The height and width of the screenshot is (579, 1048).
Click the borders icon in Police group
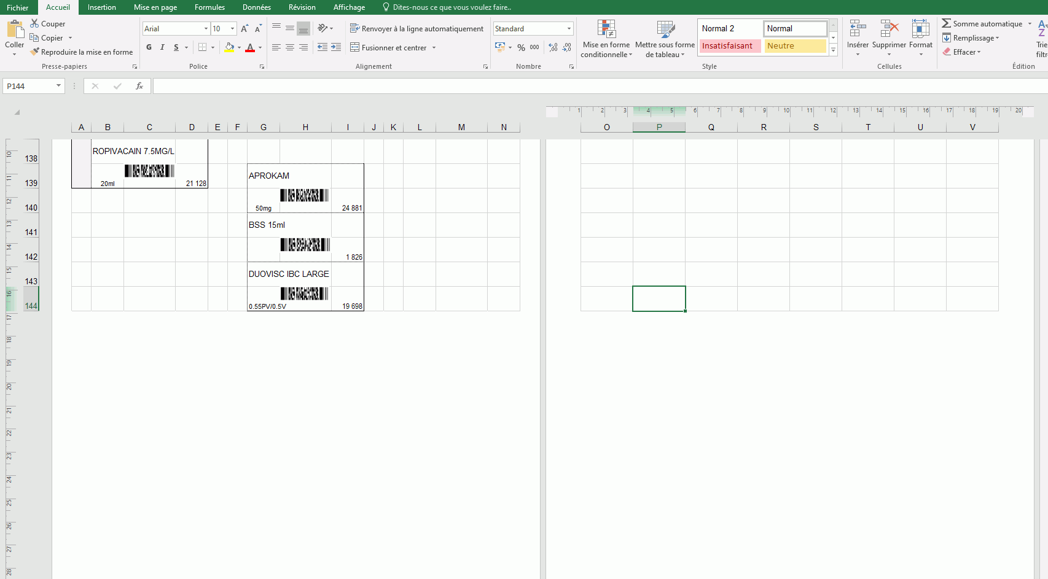pyautogui.click(x=203, y=47)
